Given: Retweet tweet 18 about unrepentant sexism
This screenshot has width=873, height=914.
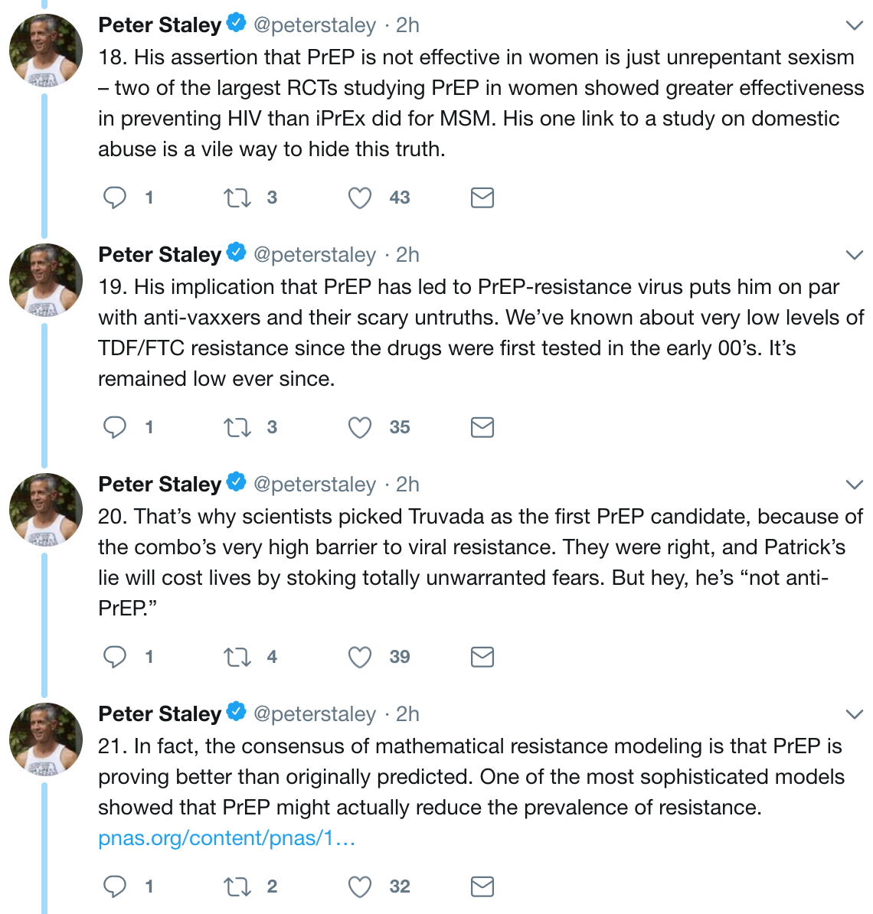Looking at the screenshot, I should click(237, 198).
